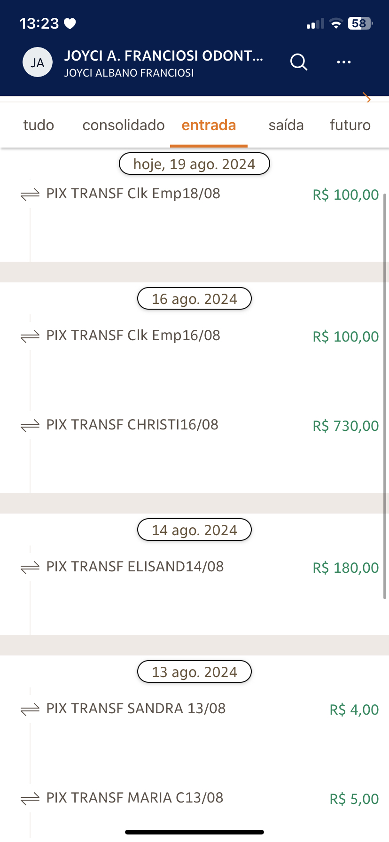The width and height of the screenshot is (389, 842).
Task: Tap the JA profile avatar
Action: [x=38, y=62]
